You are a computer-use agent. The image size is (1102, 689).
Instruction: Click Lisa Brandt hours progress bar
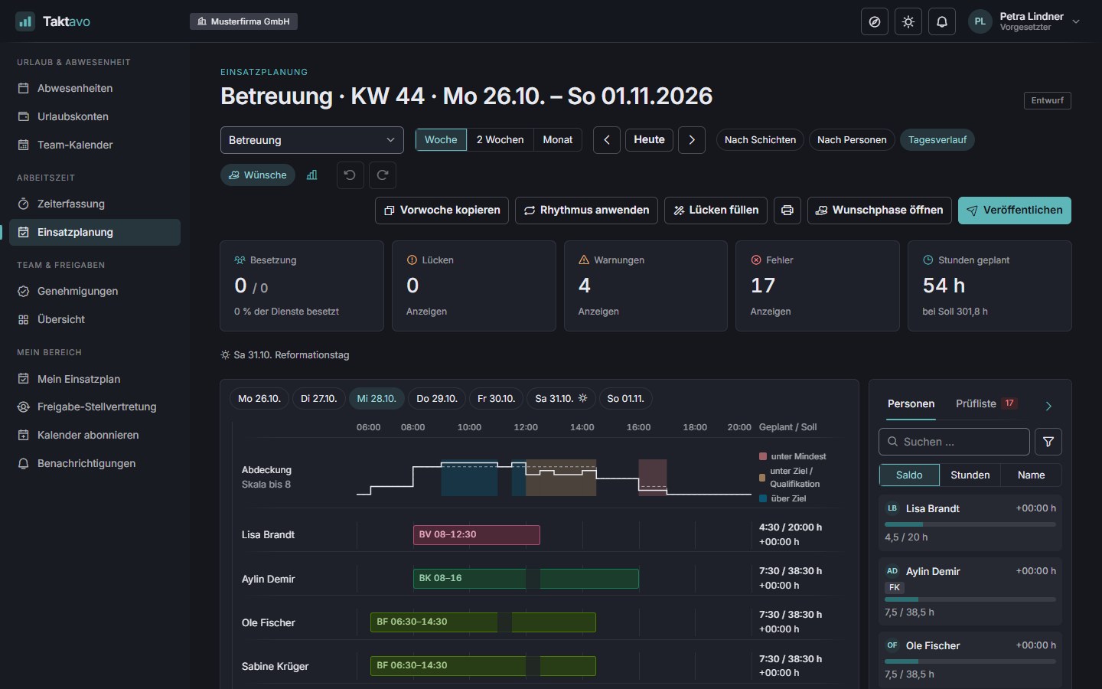[x=970, y=524]
